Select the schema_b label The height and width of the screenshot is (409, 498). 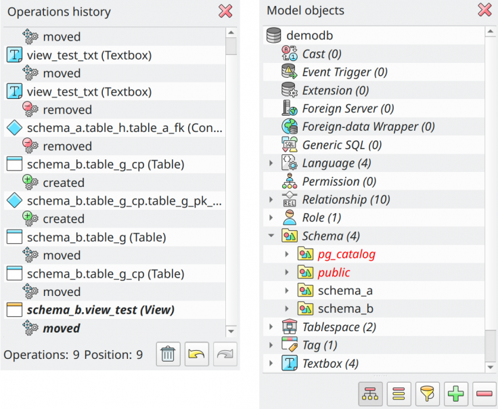pyautogui.click(x=346, y=309)
